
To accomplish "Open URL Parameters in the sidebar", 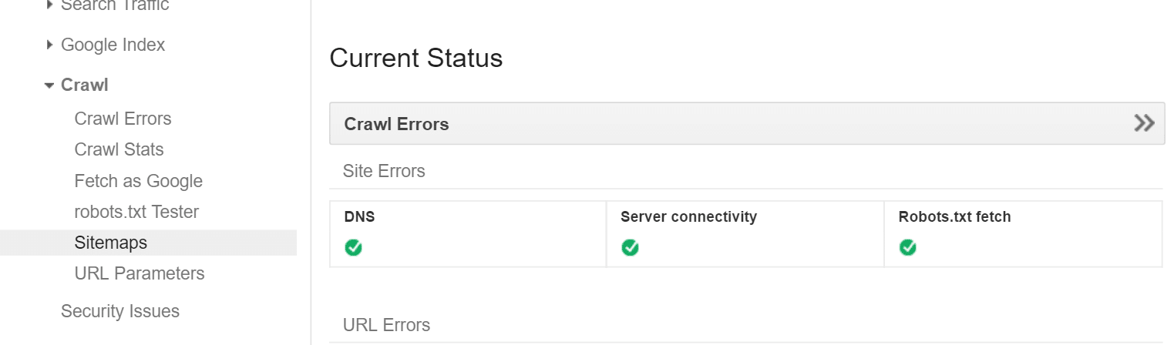I will coord(140,273).
